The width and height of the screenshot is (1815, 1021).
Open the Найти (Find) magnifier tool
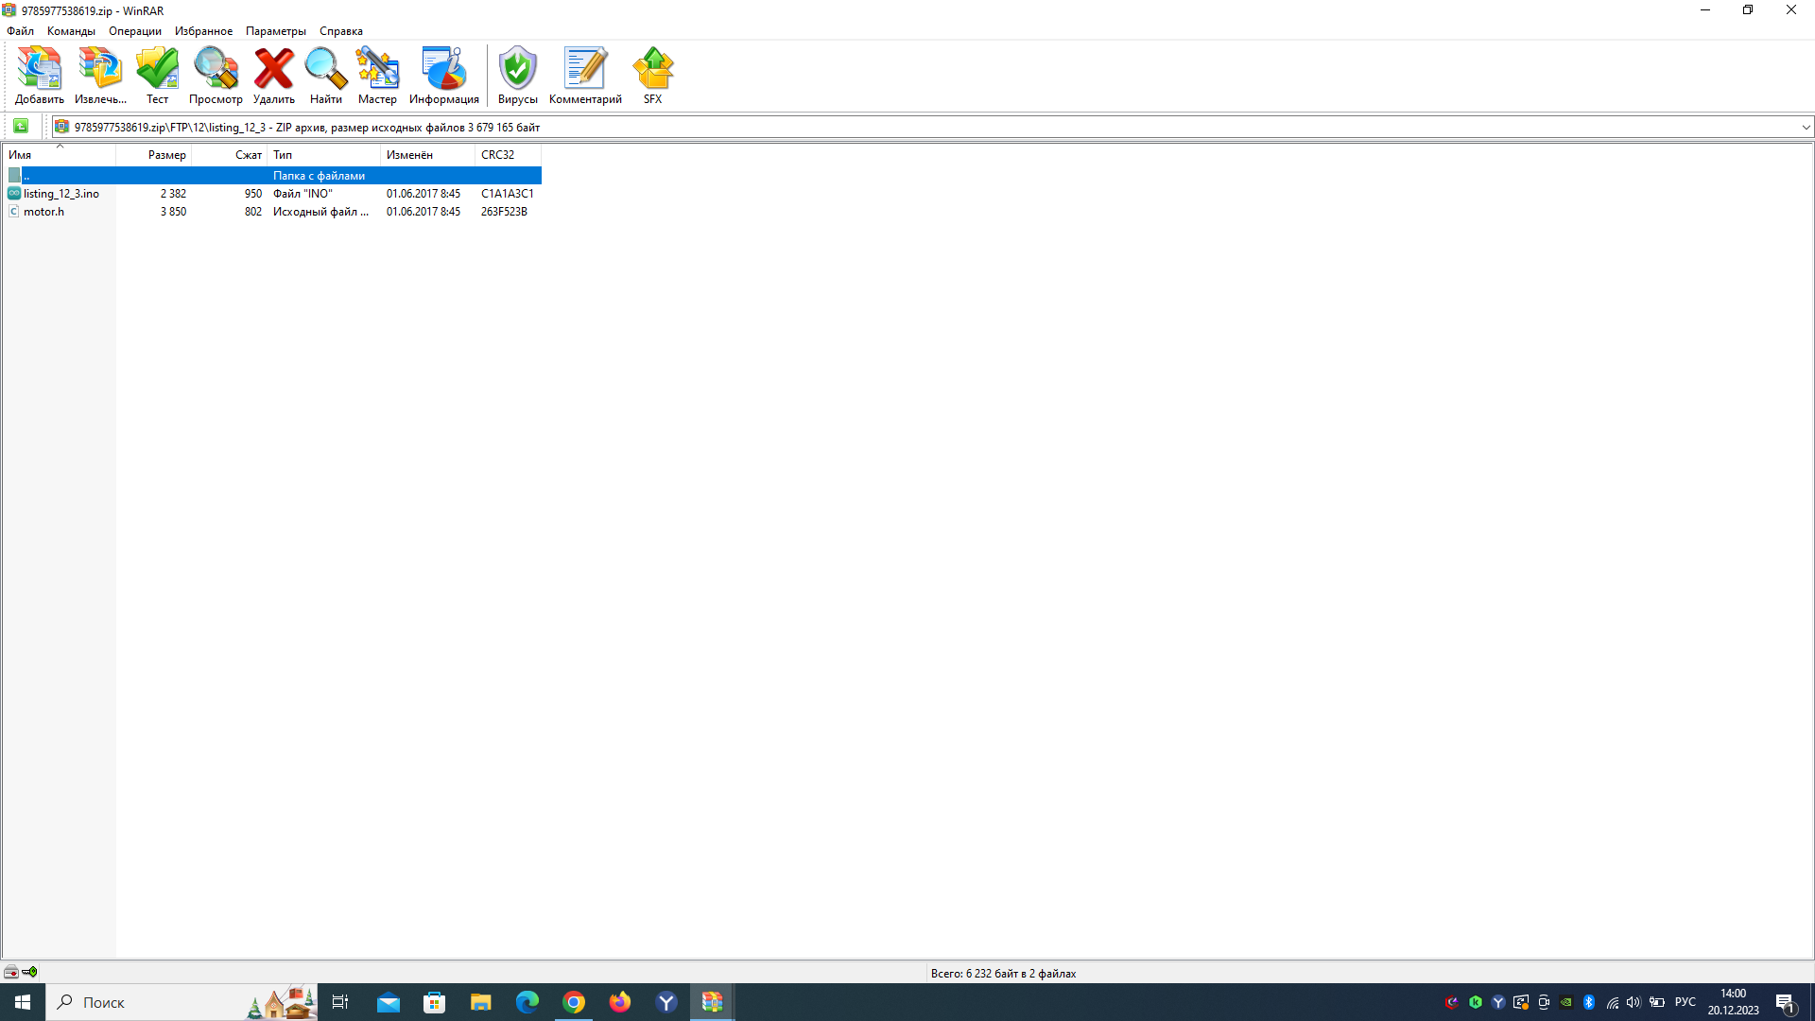coord(326,76)
